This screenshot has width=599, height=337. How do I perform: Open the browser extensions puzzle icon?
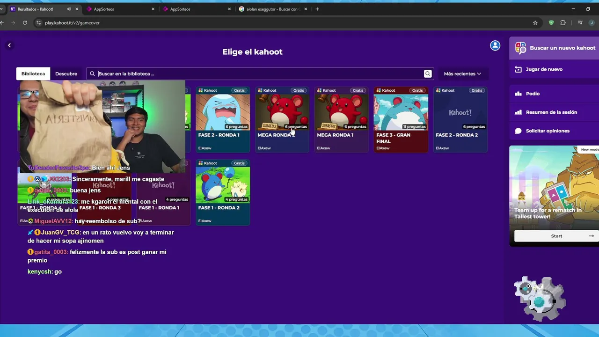(x=563, y=22)
